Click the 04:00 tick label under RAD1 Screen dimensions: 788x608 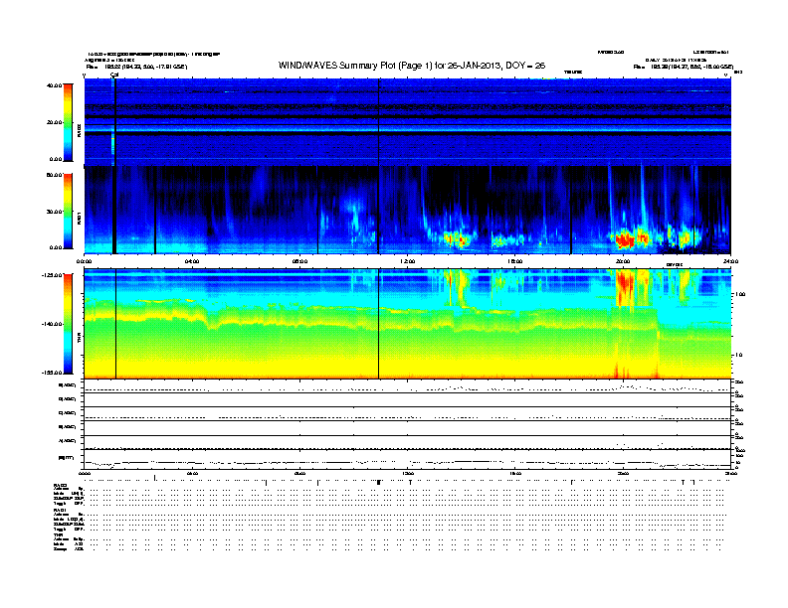click(x=192, y=261)
